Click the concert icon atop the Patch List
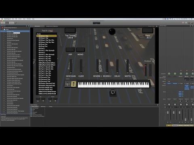Image resolution: width=194 pixels, height=145 pixels. 2,28
